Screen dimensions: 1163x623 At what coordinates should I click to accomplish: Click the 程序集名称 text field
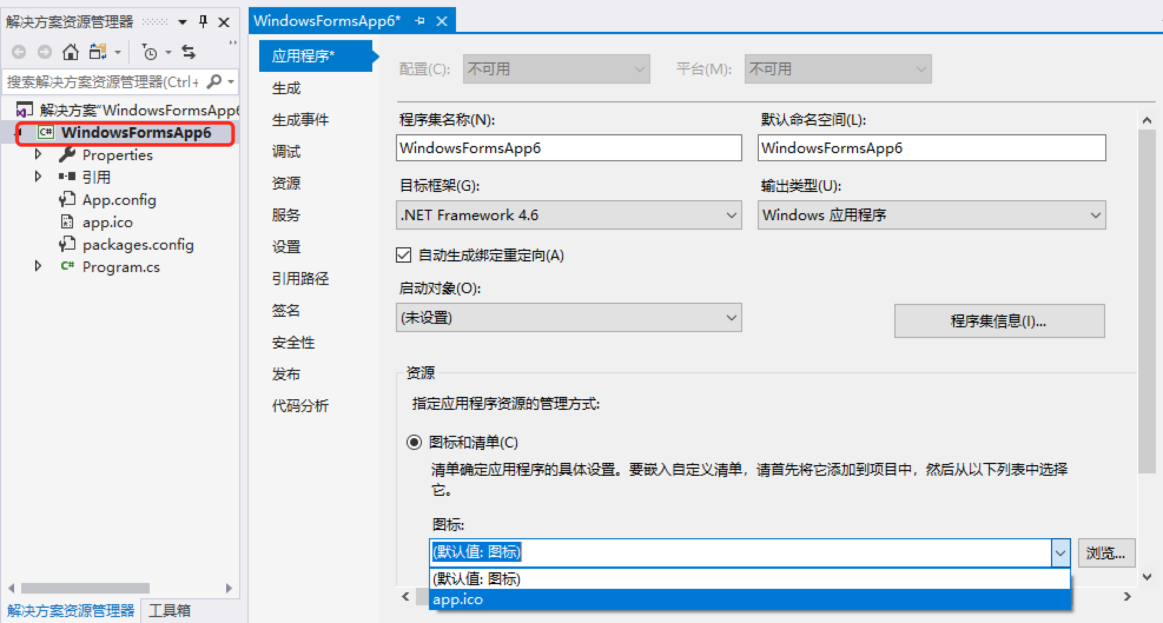click(569, 148)
